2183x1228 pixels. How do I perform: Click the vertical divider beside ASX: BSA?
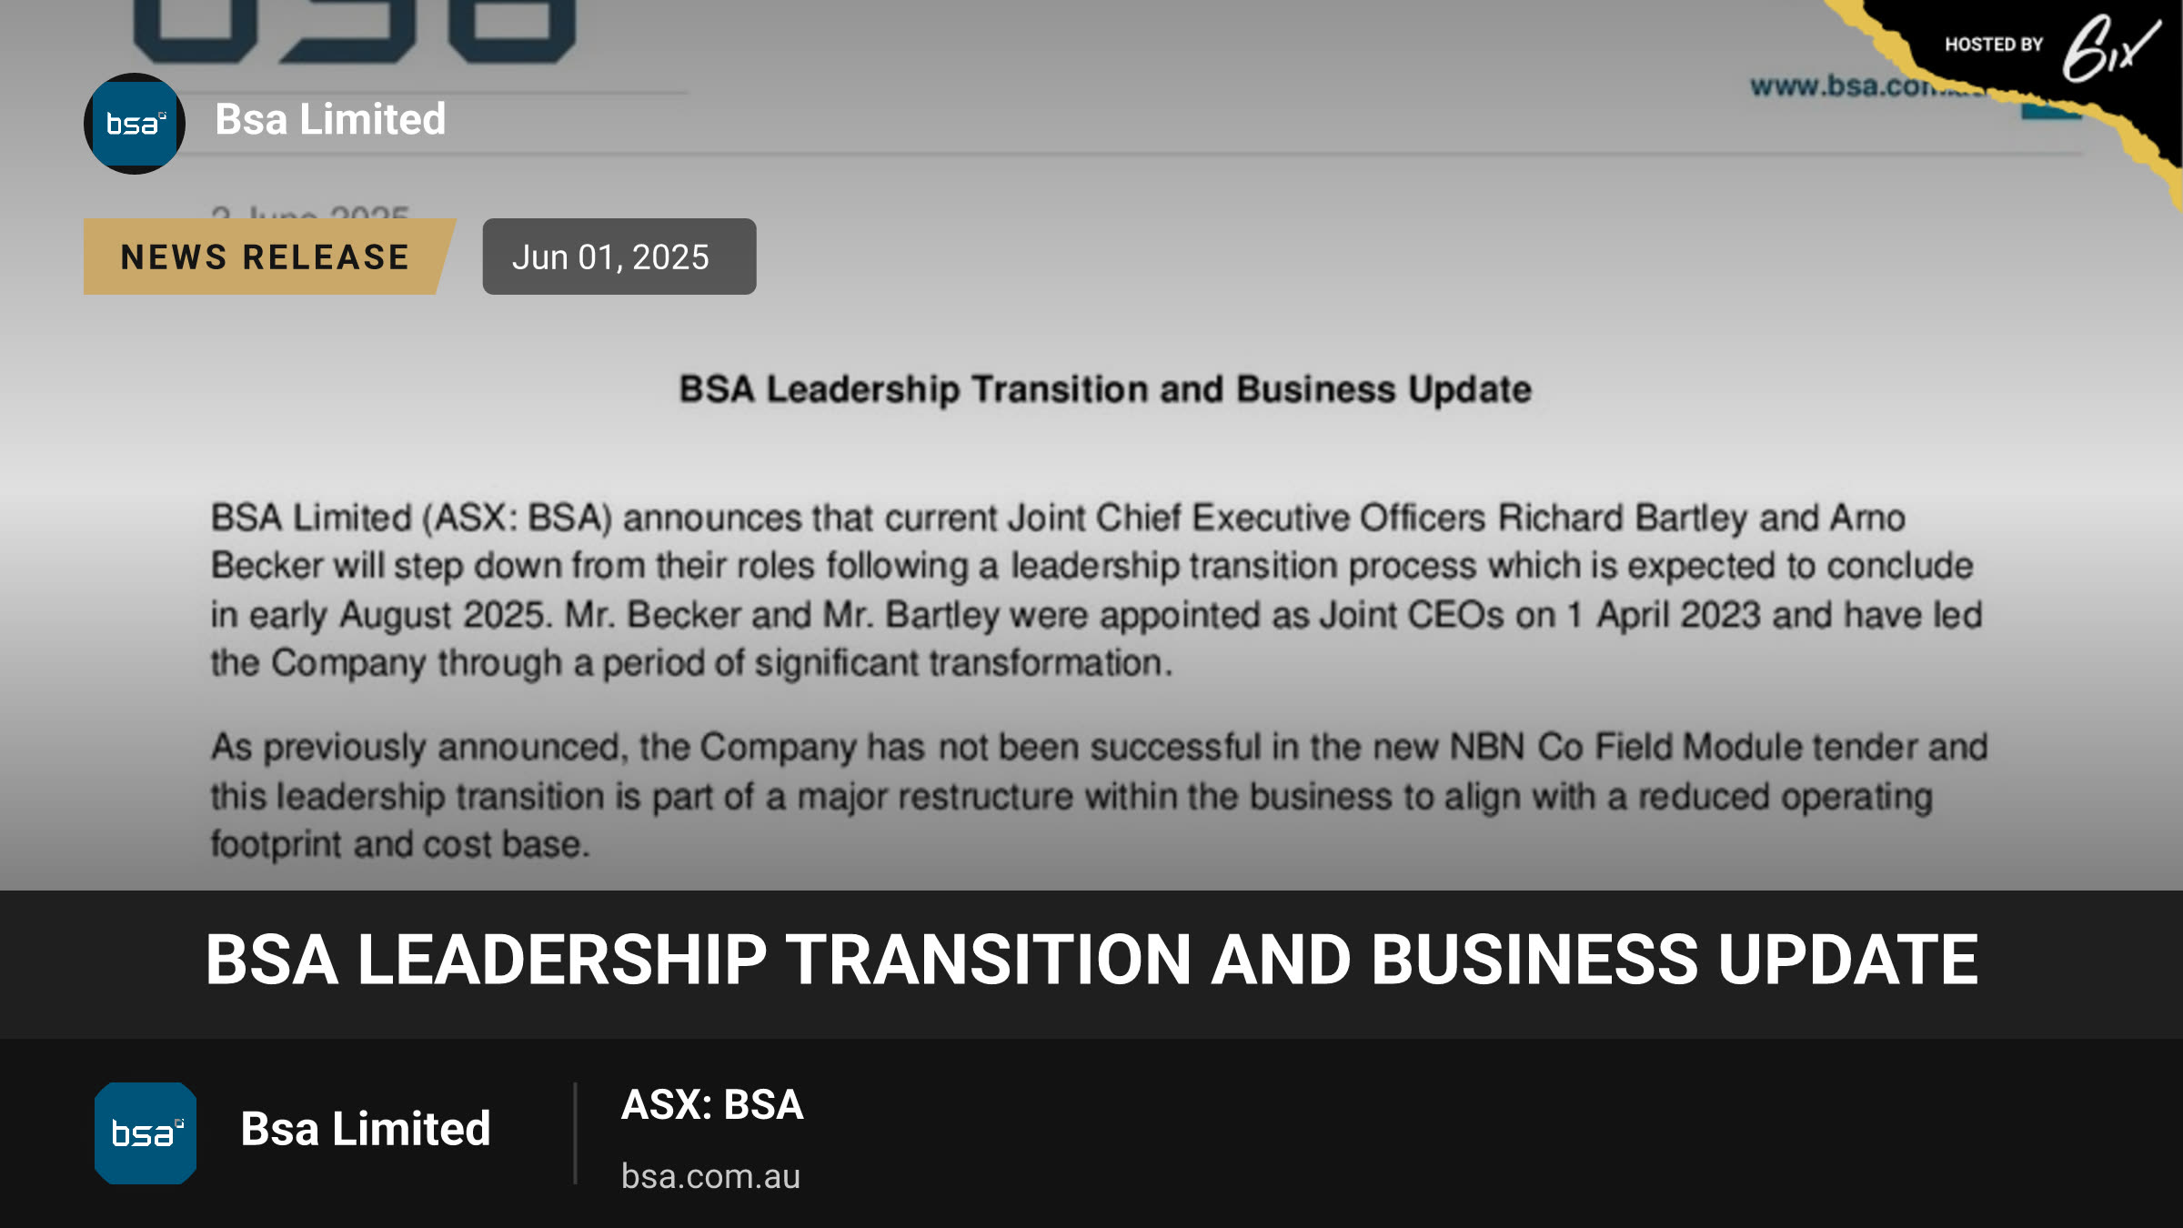coord(575,1132)
